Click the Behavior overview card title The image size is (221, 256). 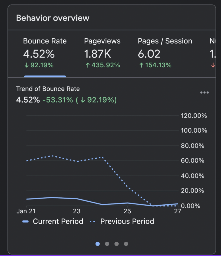coord(53,18)
